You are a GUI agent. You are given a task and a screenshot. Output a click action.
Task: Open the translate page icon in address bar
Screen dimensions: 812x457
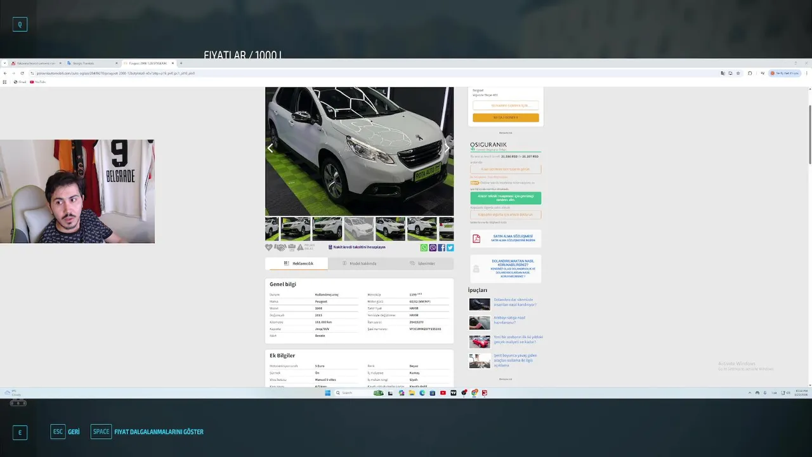pyautogui.click(x=723, y=73)
